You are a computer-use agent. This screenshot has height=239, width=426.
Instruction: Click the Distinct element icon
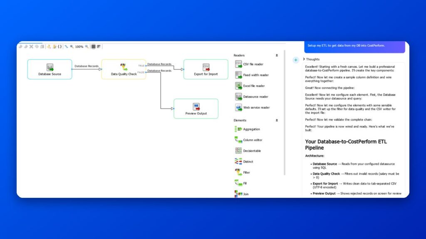click(x=238, y=161)
